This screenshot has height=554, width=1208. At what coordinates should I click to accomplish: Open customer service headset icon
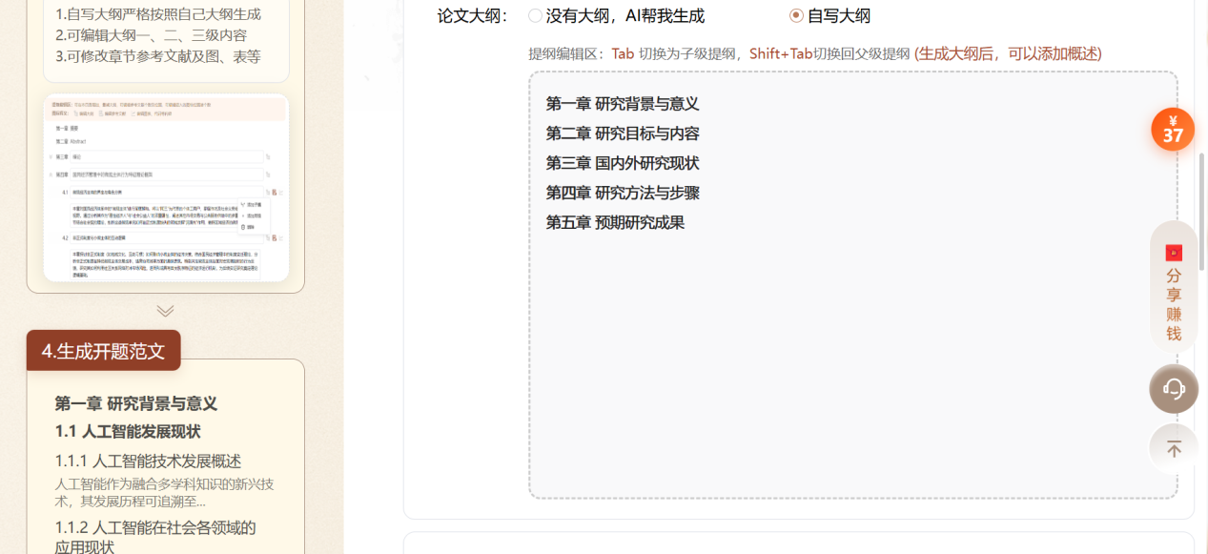point(1174,388)
